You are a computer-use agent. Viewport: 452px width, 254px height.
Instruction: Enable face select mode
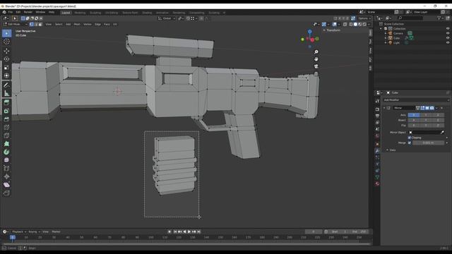click(x=40, y=25)
